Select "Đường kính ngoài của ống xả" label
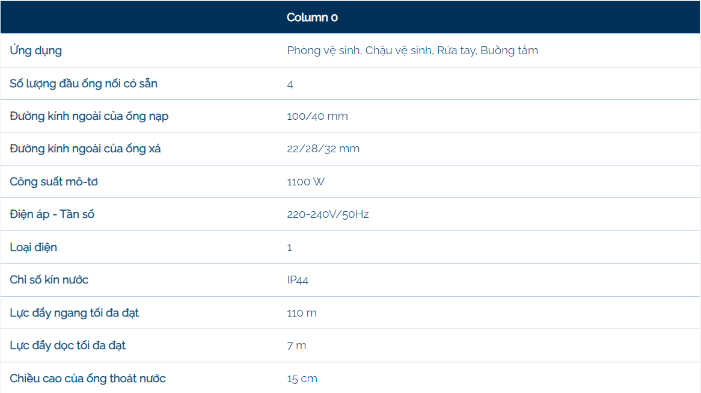 point(85,149)
